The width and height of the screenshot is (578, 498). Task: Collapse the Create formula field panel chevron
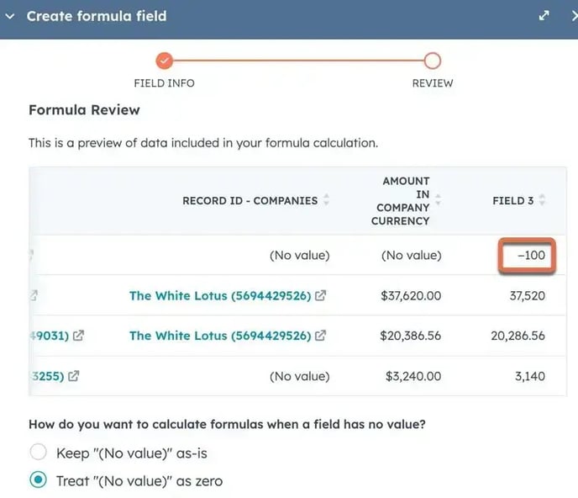coord(10,16)
